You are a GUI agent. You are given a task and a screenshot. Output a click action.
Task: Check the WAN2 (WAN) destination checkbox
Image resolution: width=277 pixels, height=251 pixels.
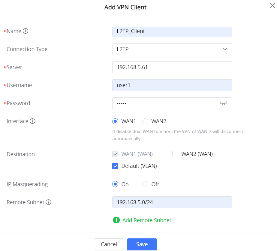click(175, 154)
